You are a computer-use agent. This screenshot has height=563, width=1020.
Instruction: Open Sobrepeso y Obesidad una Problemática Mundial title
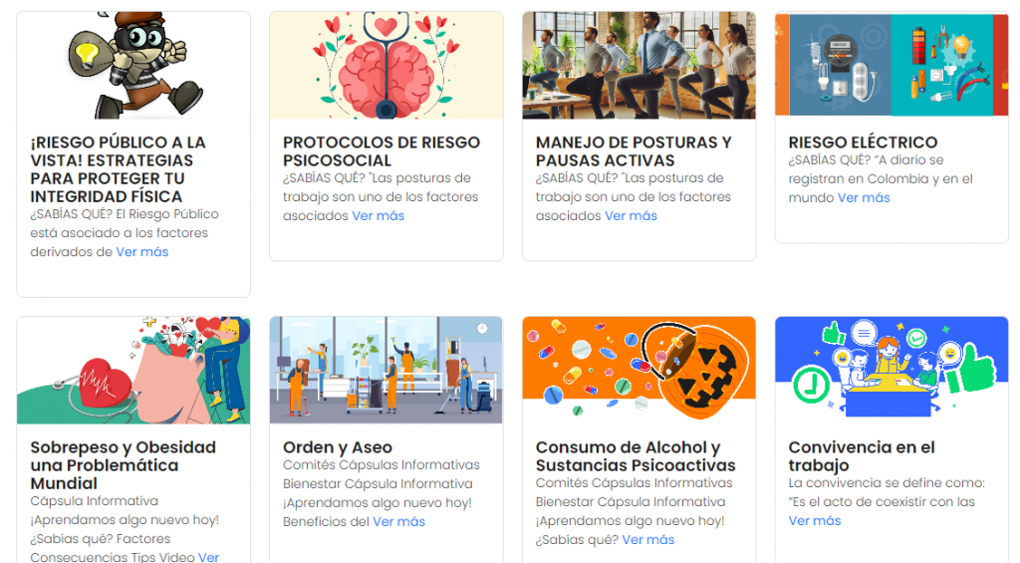point(123,465)
